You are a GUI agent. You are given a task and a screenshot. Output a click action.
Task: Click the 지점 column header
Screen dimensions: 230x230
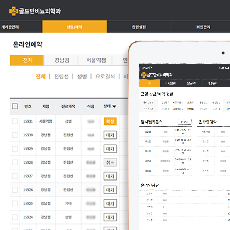tap(46, 106)
